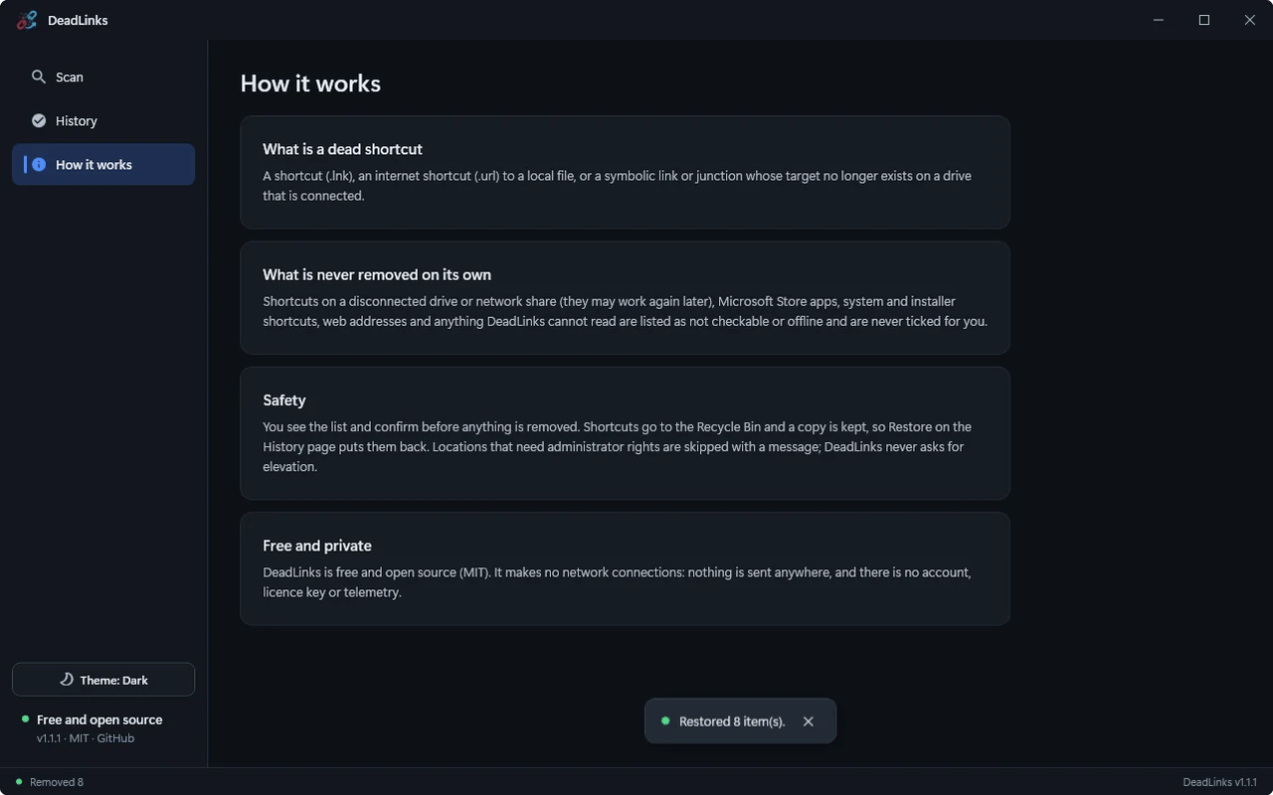Click the info icon beside How it works
Viewport: 1273px width, 795px height.
point(39,164)
